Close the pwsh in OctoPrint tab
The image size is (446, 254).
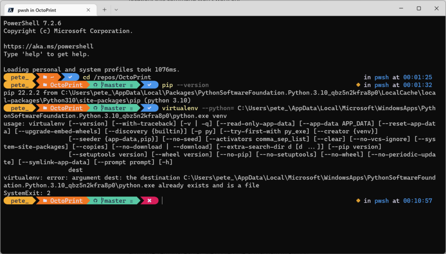click(88, 10)
